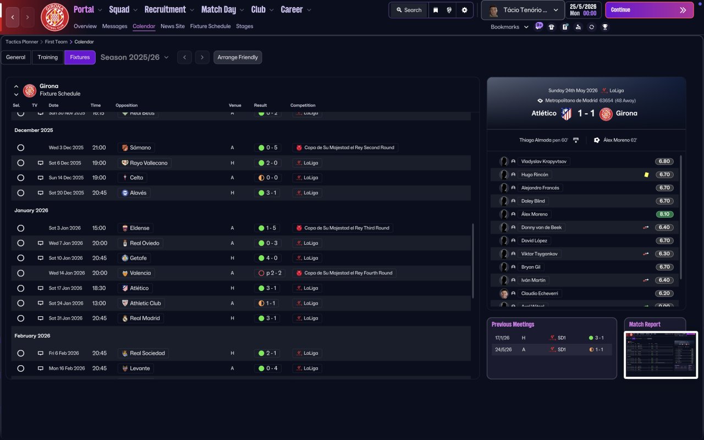Image resolution: width=704 pixels, height=440 pixels.
Task: Click the scouting people-search shortcut icon
Action: click(x=578, y=27)
